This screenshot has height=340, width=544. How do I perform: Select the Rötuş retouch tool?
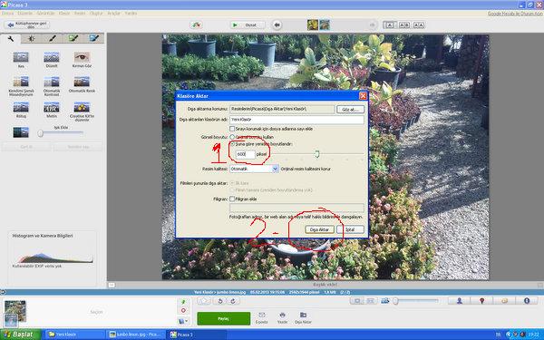tap(21, 111)
